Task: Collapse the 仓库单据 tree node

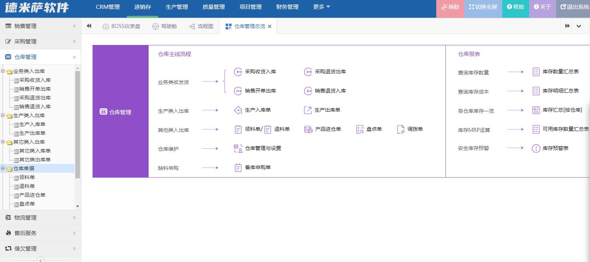Action: [x=3, y=168]
